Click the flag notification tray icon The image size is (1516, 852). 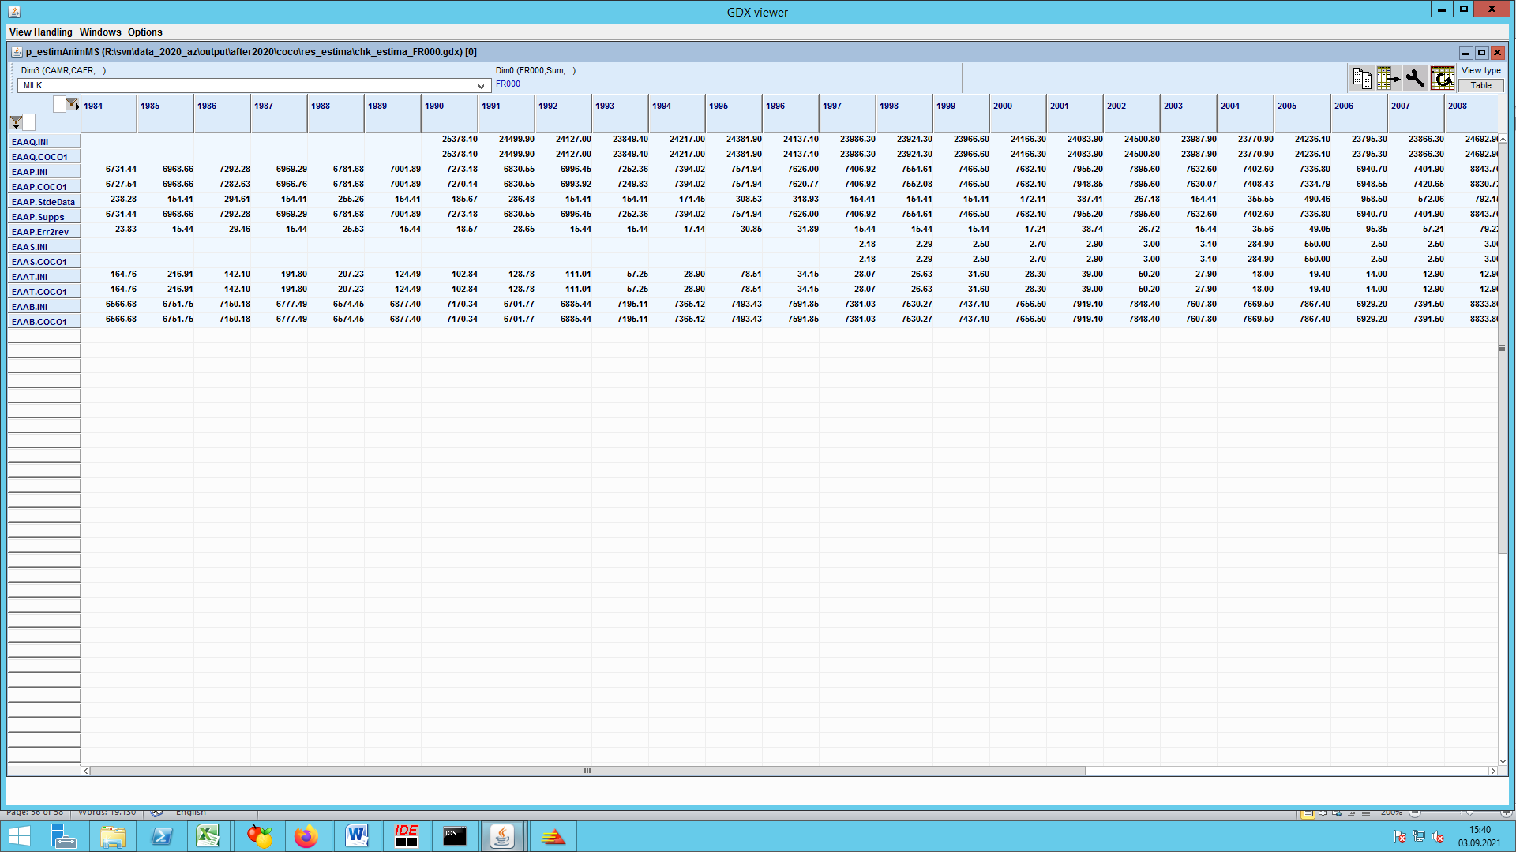1400,836
